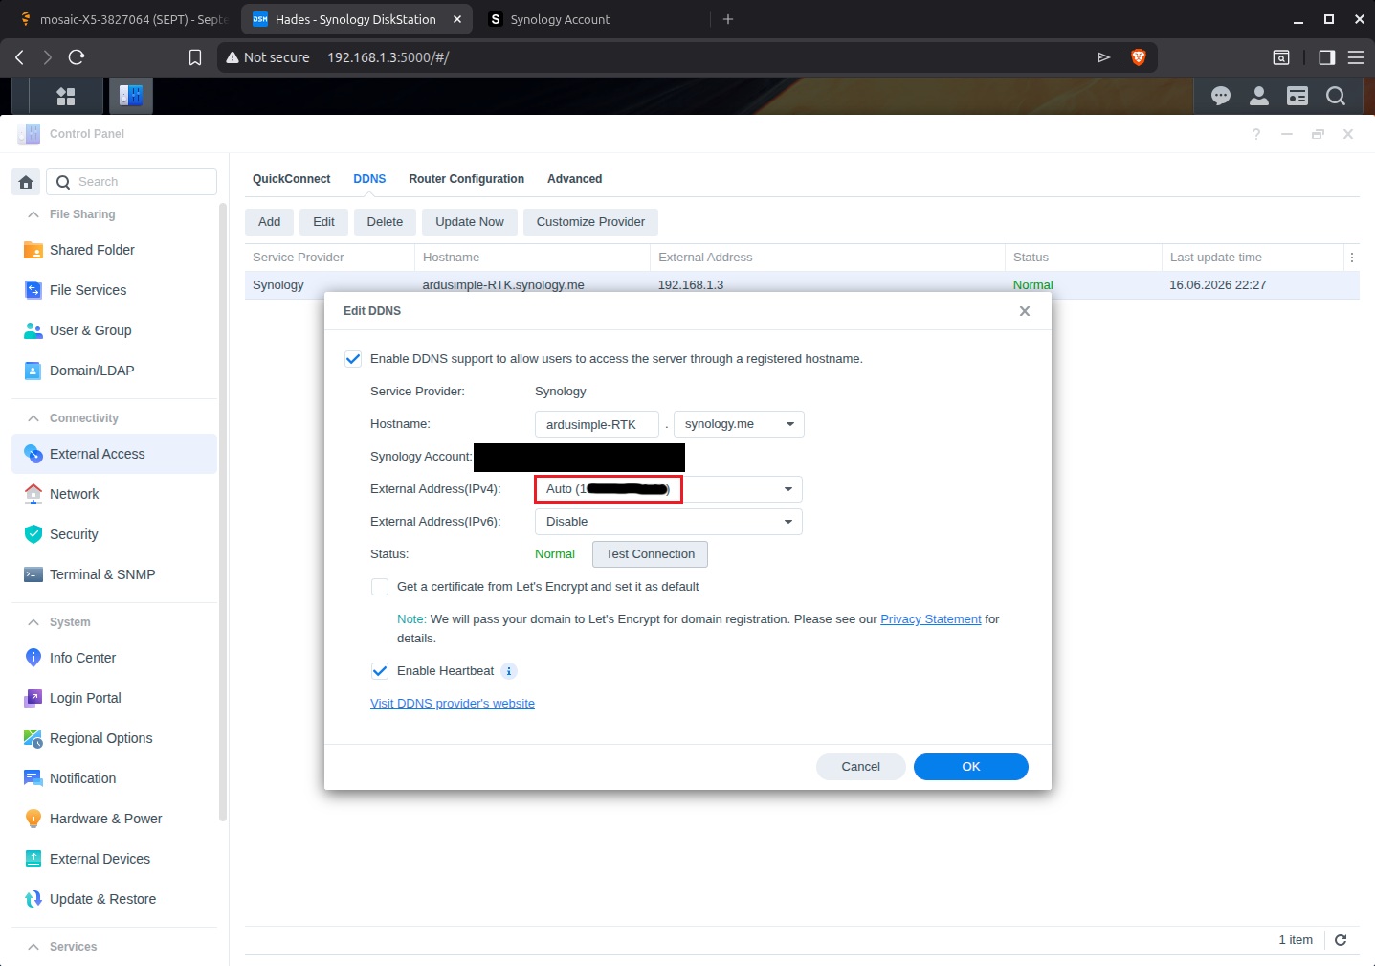1375x966 pixels.
Task: Switch to Router Configuration tab
Action: 466,179
